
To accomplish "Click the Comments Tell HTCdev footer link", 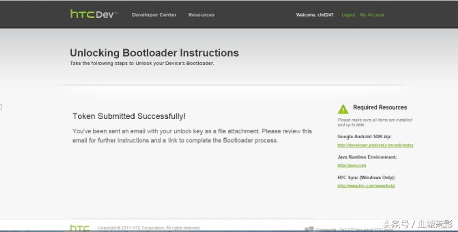I will coord(354,230).
